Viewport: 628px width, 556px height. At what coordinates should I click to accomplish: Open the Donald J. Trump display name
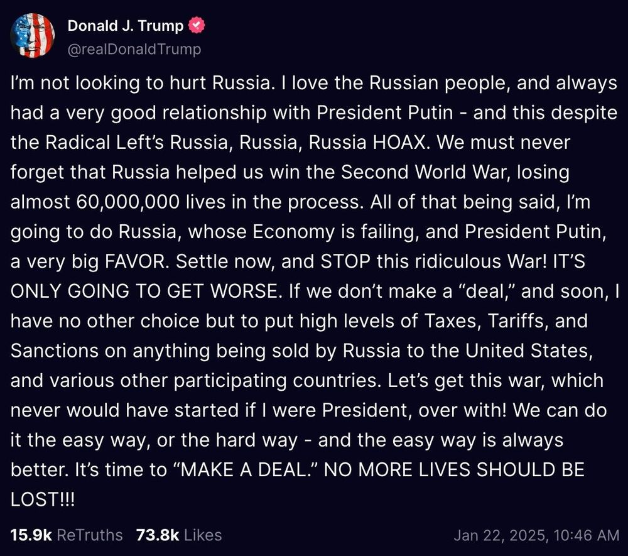point(126,26)
